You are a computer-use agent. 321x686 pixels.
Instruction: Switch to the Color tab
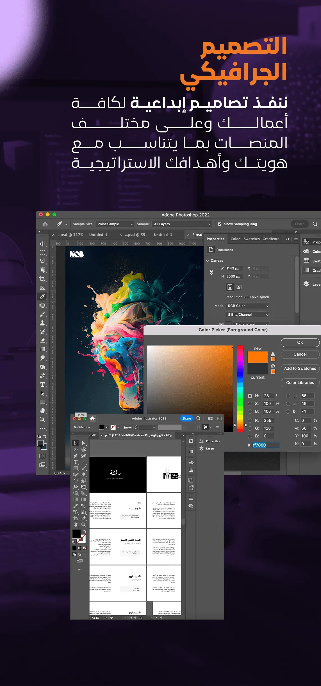(235, 239)
